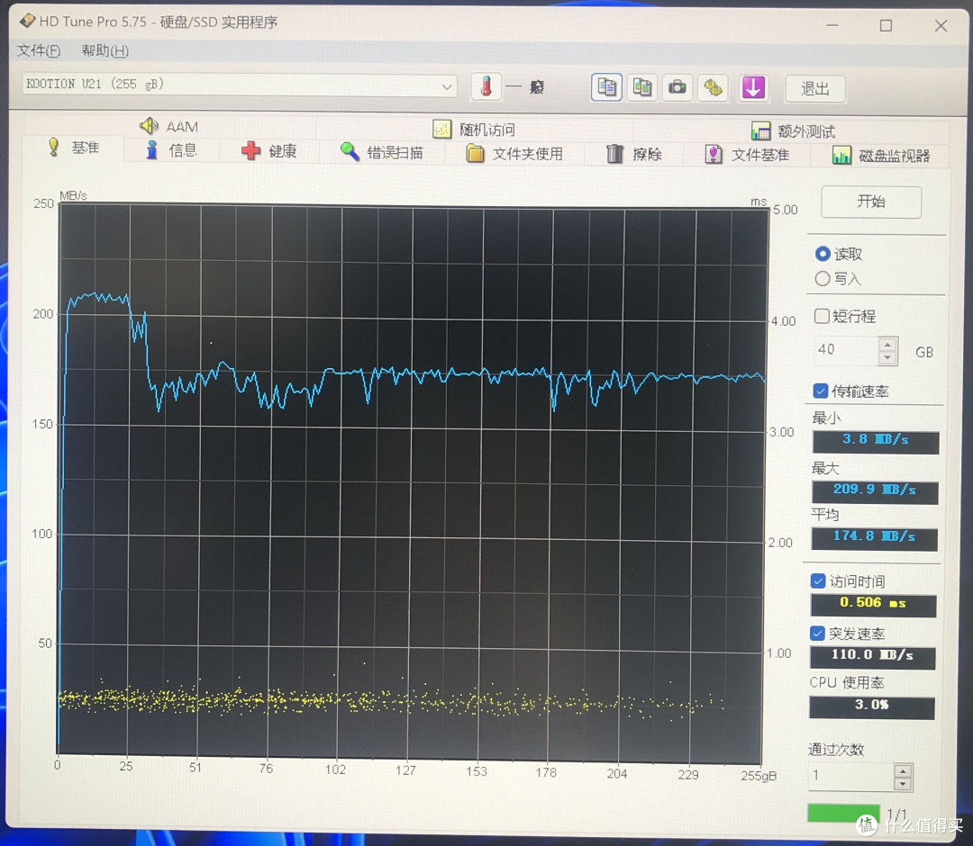Open the 文件夹使用 tab
973x846 pixels.
click(x=514, y=154)
